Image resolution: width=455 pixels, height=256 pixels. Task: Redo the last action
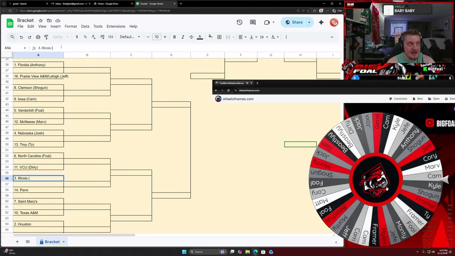point(30,37)
